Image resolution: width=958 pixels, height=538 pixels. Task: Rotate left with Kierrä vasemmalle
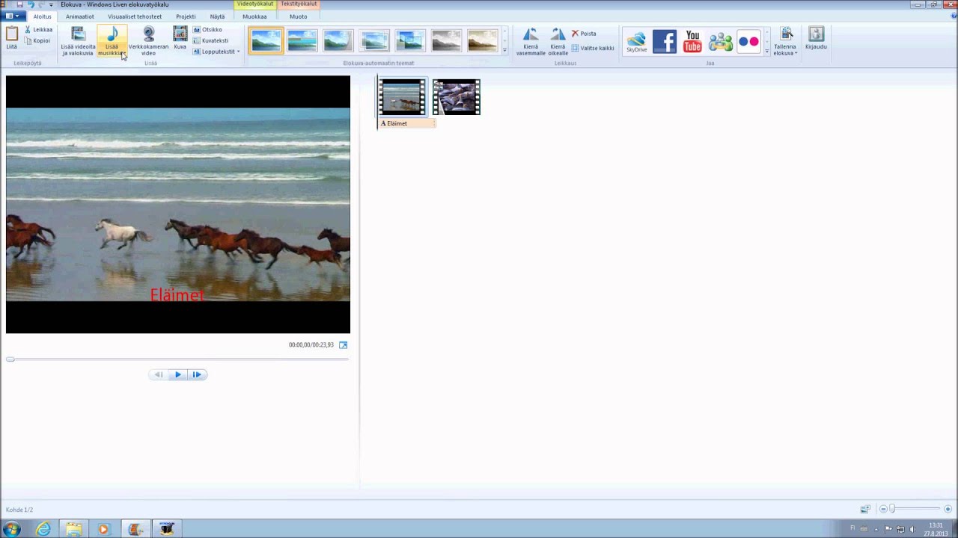point(531,41)
